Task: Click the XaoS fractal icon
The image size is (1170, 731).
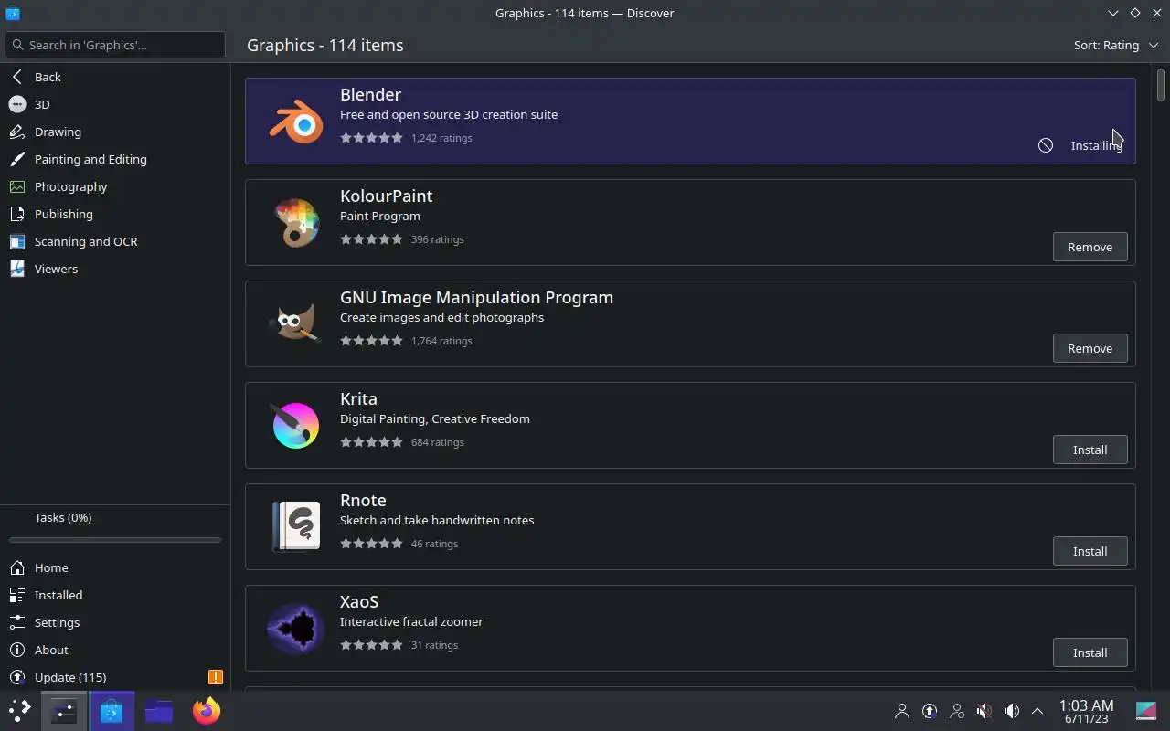Action: [296, 628]
